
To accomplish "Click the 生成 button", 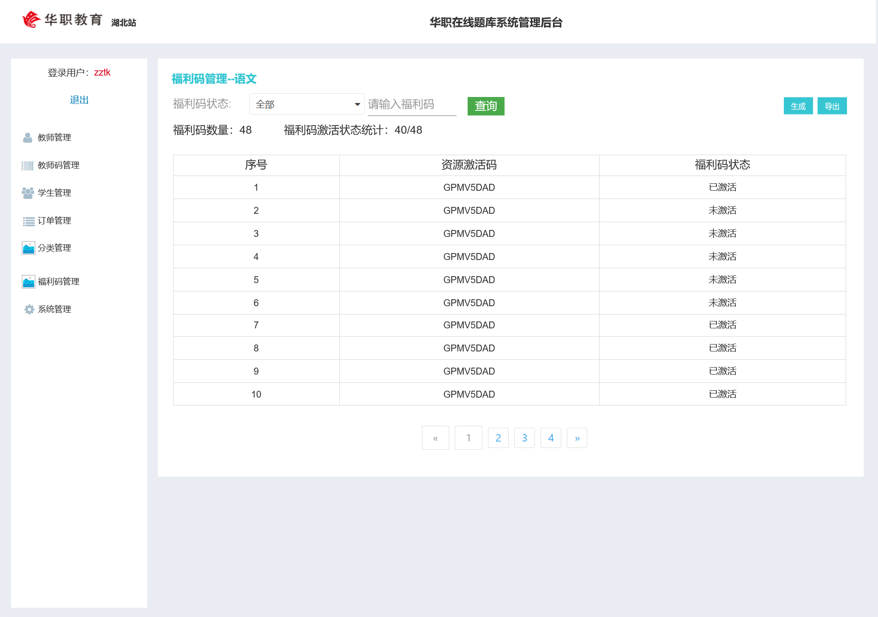I will tap(798, 106).
